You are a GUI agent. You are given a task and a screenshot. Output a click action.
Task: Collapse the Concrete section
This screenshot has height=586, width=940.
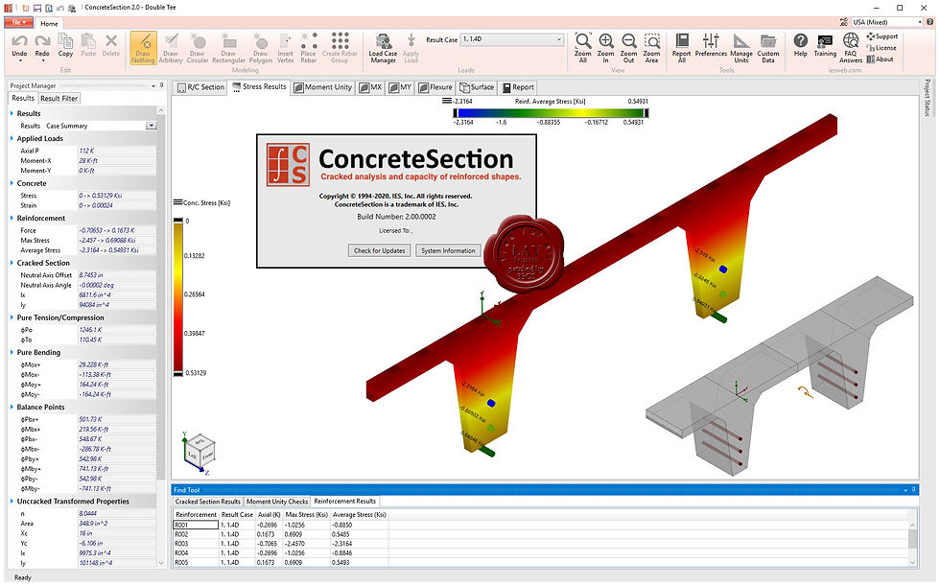point(12,183)
